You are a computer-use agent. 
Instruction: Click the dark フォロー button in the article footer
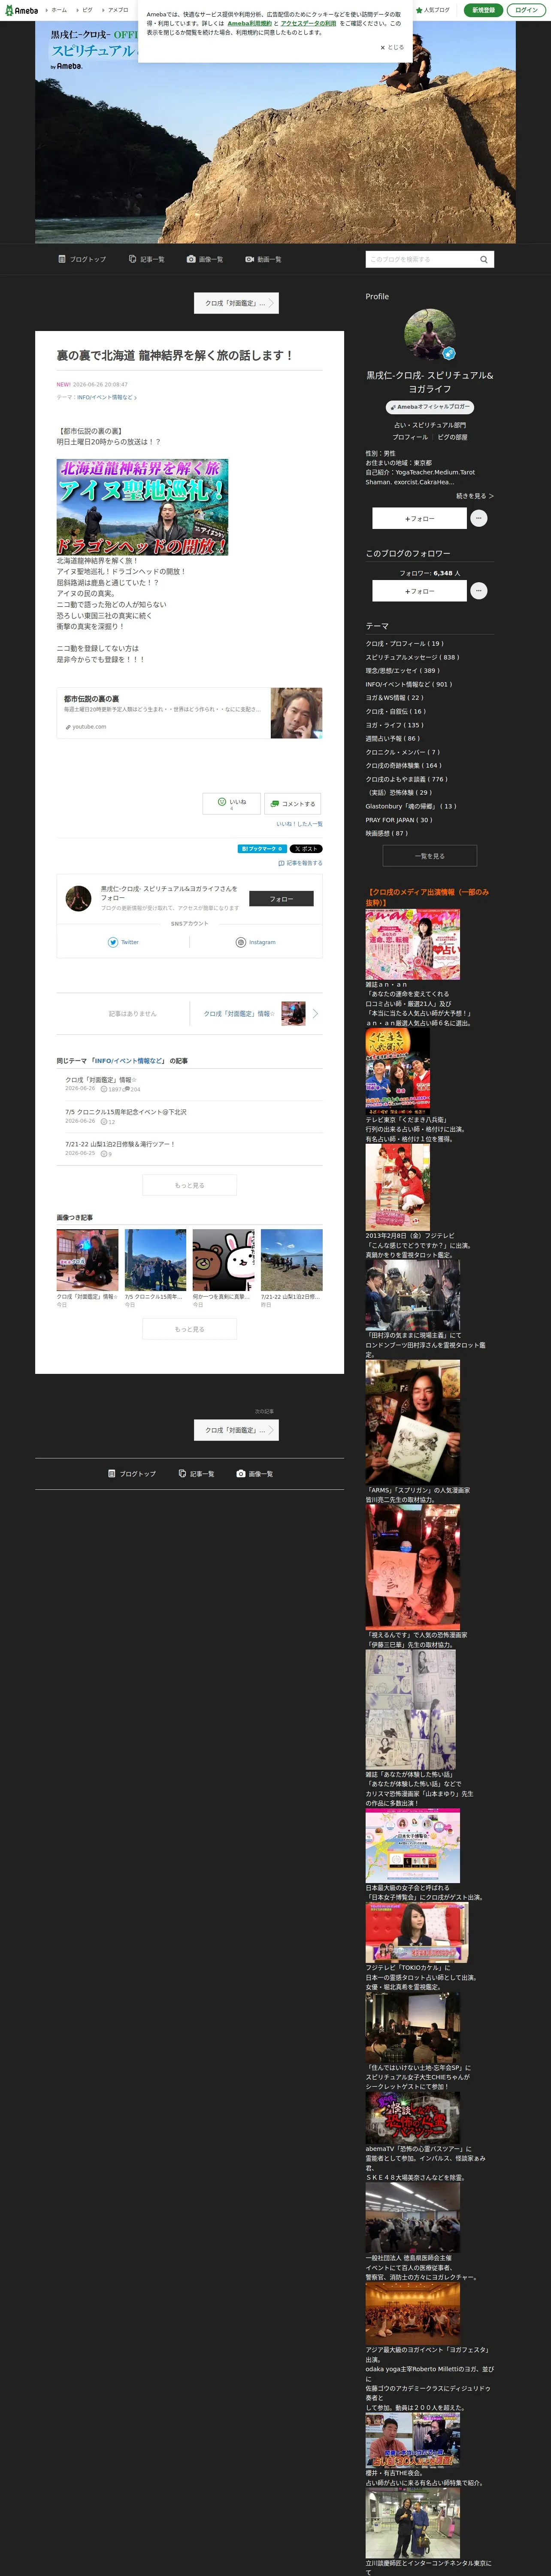coord(281,899)
